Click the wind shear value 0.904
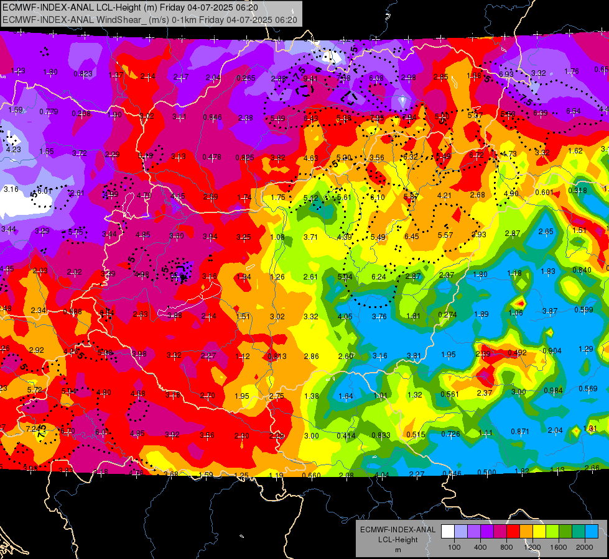 (552, 351)
